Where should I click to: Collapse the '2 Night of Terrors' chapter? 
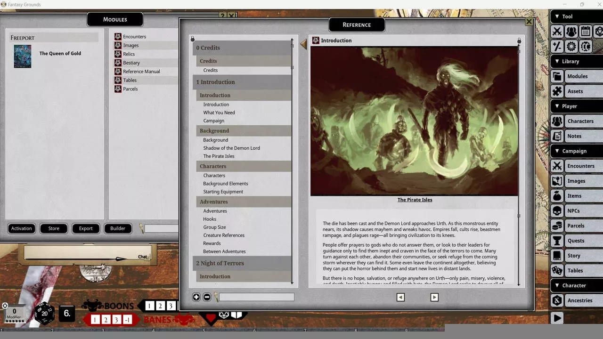coord(242,263)
